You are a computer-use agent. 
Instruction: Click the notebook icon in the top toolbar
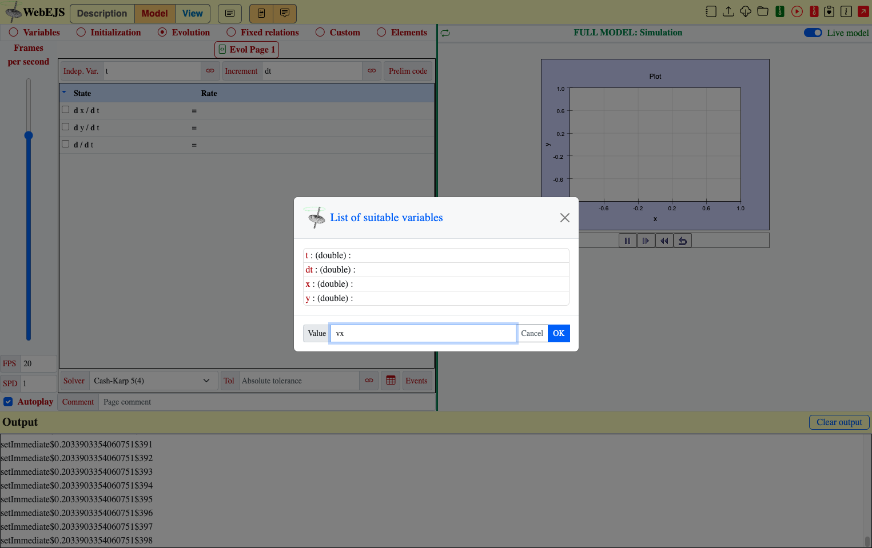711,11
